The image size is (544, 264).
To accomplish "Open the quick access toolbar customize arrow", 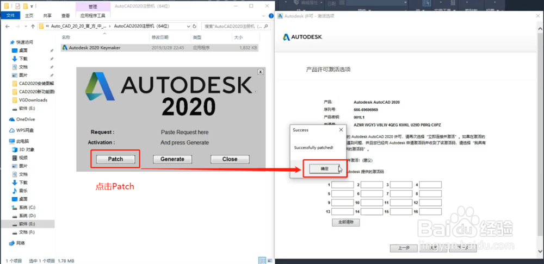I will pos(32,7).
